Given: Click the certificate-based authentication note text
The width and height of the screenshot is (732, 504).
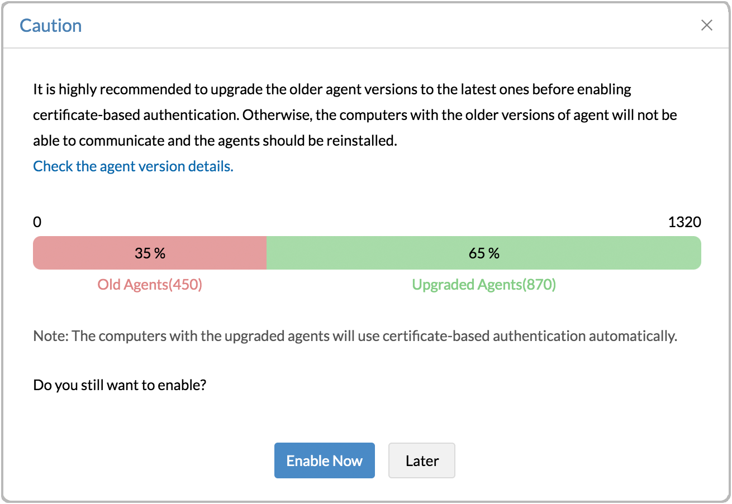Looking at the screenshot, I should [355, 335].
